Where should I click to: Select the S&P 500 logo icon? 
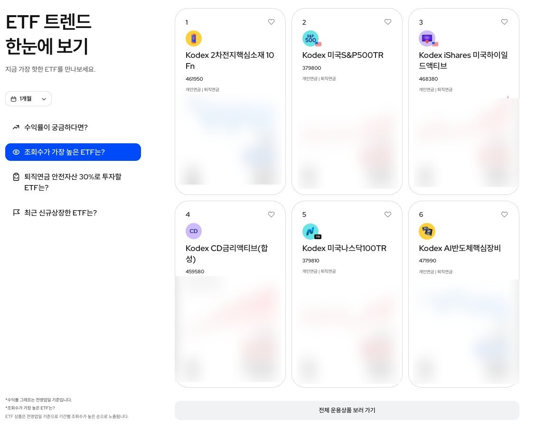tap(310, 38)
